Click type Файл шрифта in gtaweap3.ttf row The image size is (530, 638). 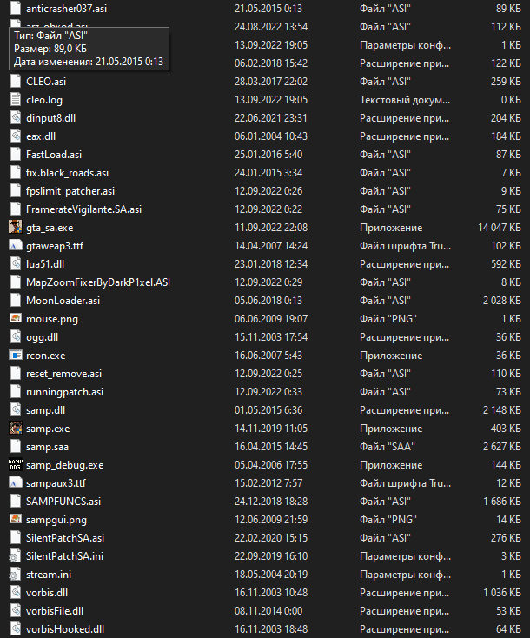pyautogui.click(x=405, y=246)
